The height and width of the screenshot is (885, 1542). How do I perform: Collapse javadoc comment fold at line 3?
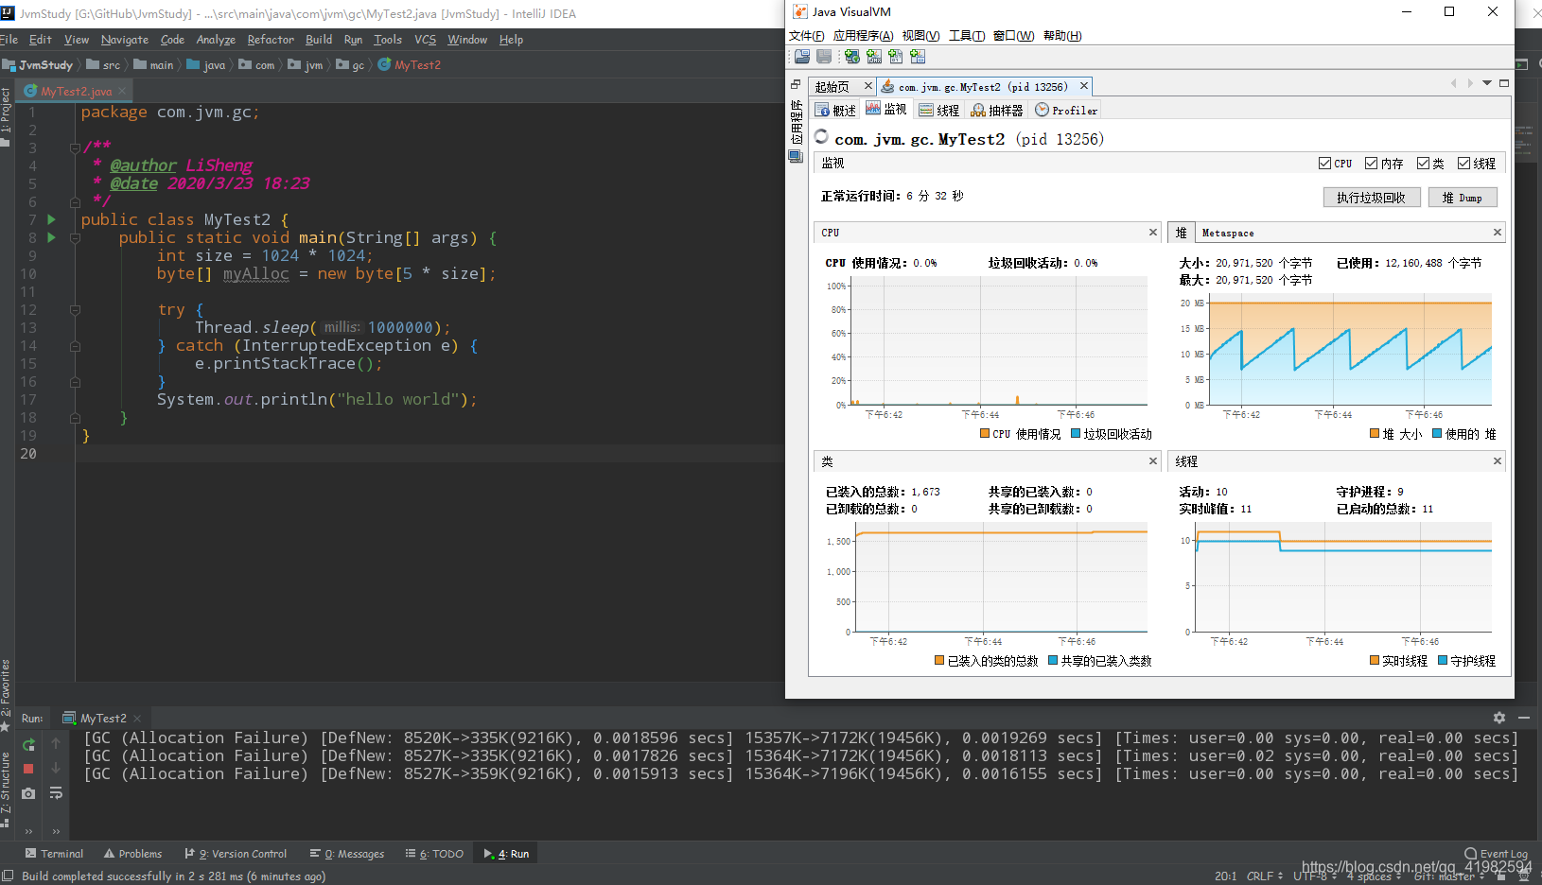coord(75,147)
